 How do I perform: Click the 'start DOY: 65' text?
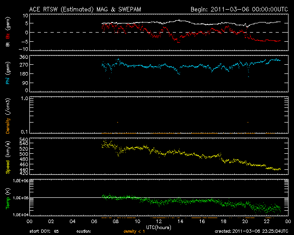44,231
